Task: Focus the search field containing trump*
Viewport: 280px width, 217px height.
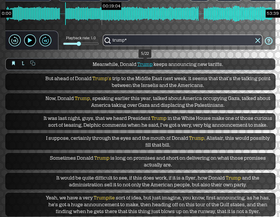Action: 183,40
